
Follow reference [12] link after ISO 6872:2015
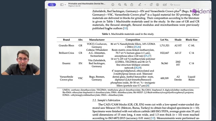coord(153,118)
